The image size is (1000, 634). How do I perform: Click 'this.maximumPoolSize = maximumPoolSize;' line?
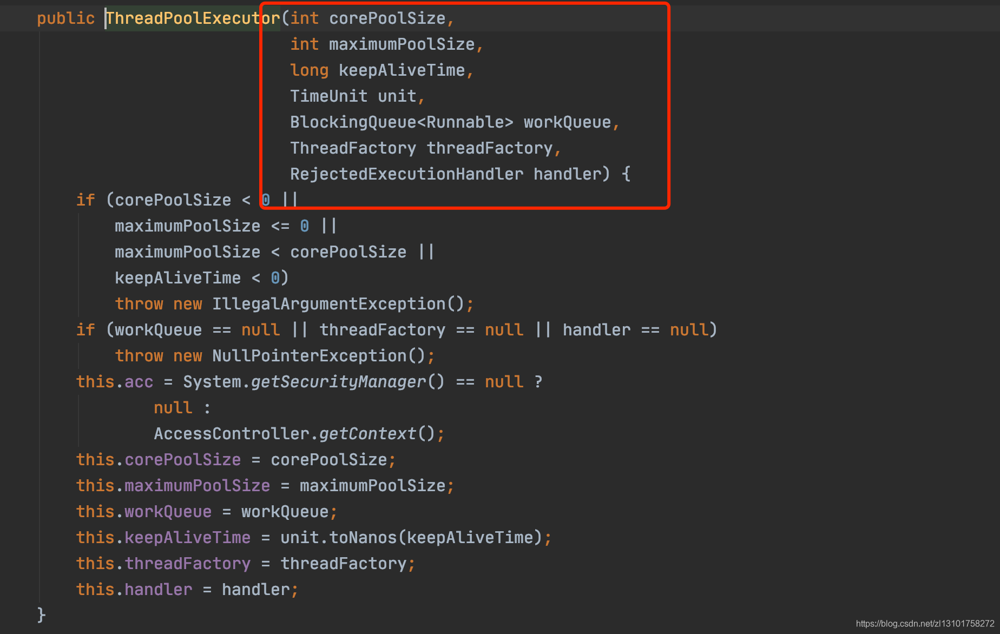(x=265, y=486)
